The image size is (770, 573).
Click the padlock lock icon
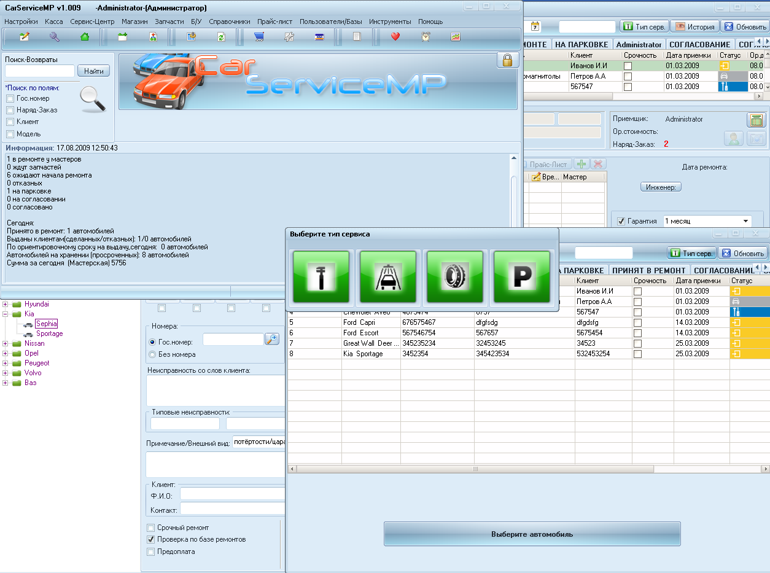pyautogui.click(x=507, y=60)
